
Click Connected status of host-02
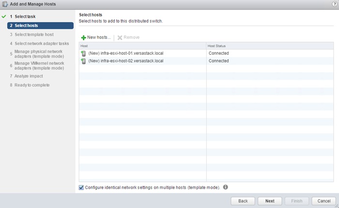(218, 61)
